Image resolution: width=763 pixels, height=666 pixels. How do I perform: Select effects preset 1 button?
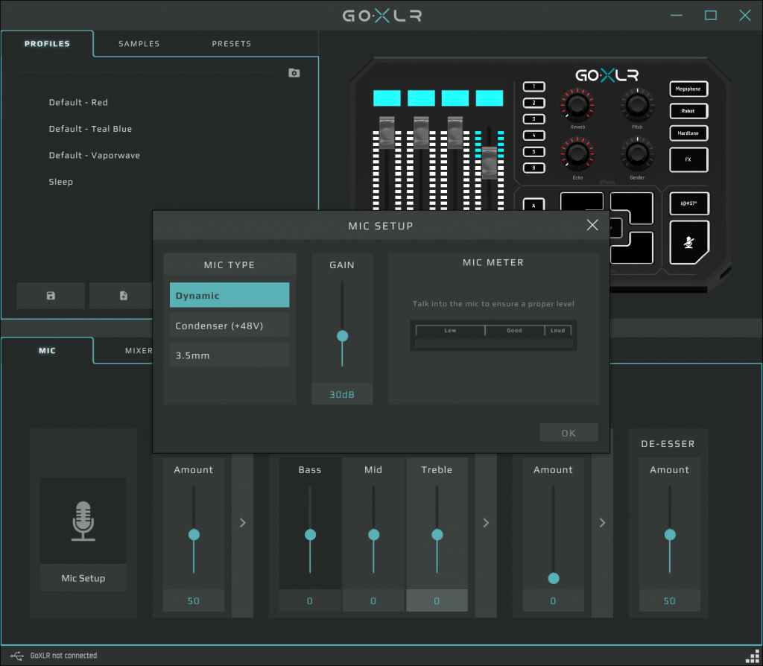[x=534, y=86]
